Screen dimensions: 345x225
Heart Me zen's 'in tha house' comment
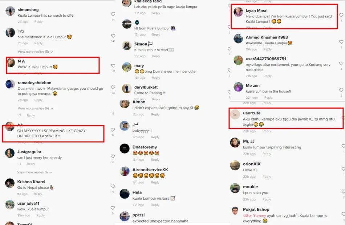(x=341, y=90)
